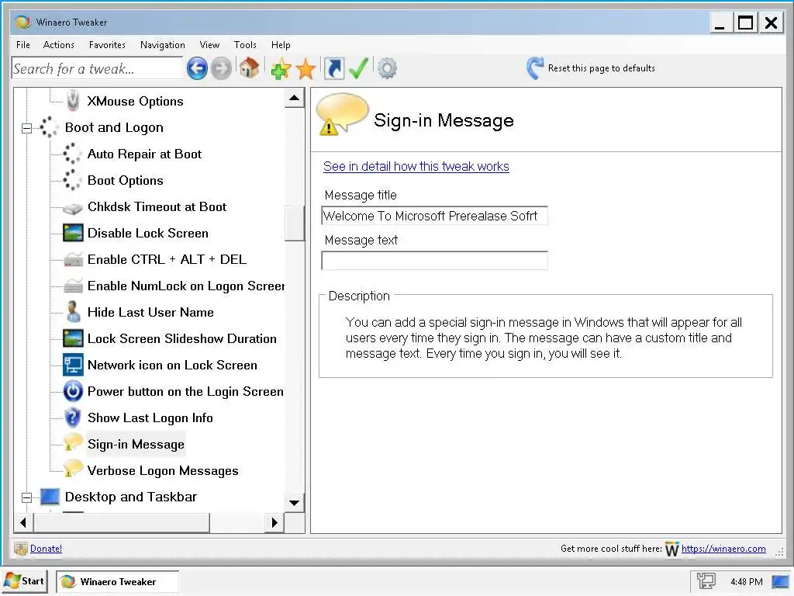Go back with the blue back arrow
Screen dimensions: 794x596
click(197, 68)
